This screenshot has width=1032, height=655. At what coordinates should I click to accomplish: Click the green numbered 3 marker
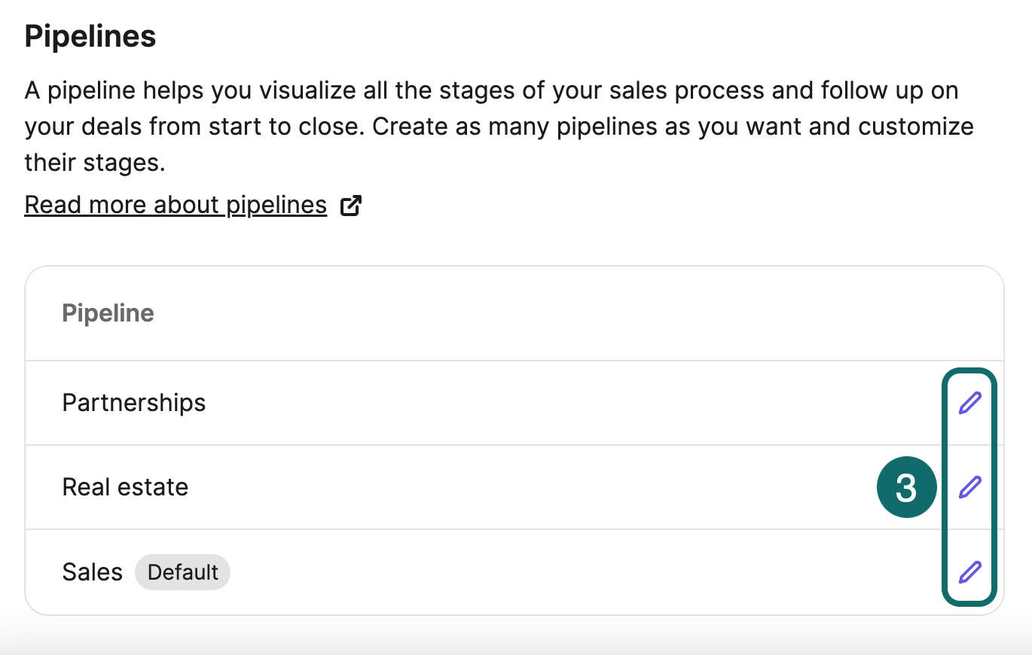907,487
